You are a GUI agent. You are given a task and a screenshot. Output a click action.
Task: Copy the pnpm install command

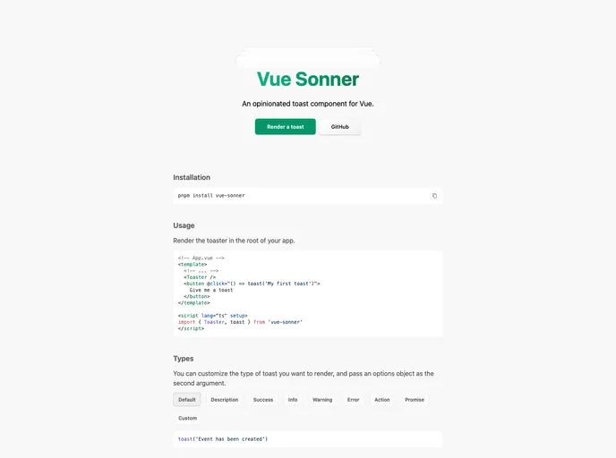(434, 195)
